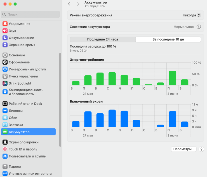Click info icon next to Состояние аккумулятора

point(199,27)
